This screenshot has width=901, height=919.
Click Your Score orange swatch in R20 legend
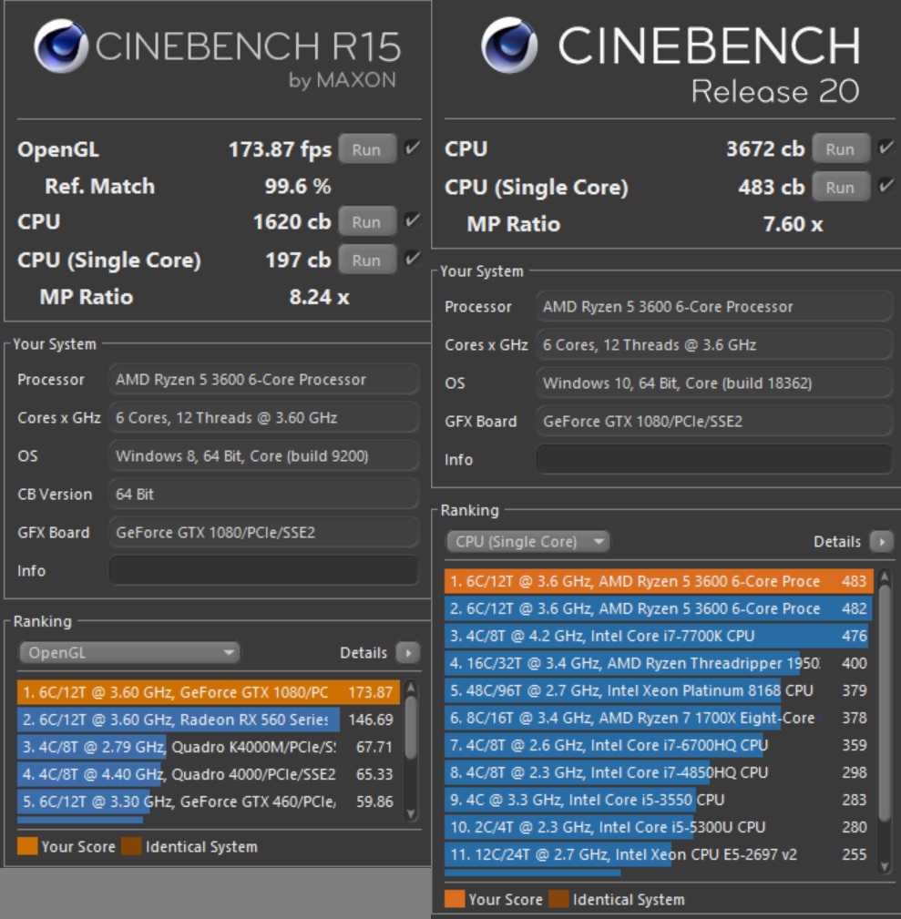coord(455,898)
